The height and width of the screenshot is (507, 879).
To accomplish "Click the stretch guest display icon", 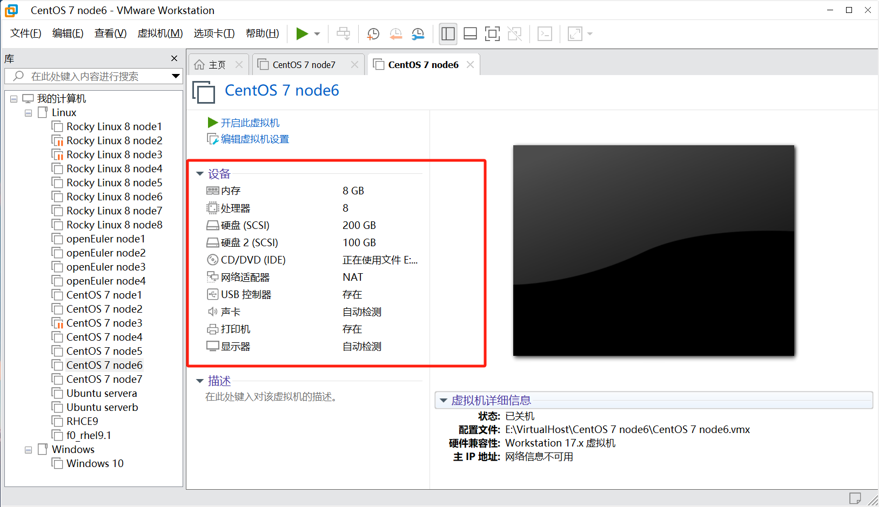I will (x=575, y=34).
